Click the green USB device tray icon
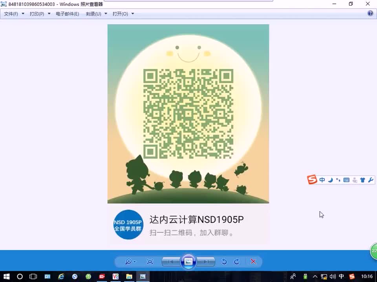377x282 pixels. coord(306,277)
